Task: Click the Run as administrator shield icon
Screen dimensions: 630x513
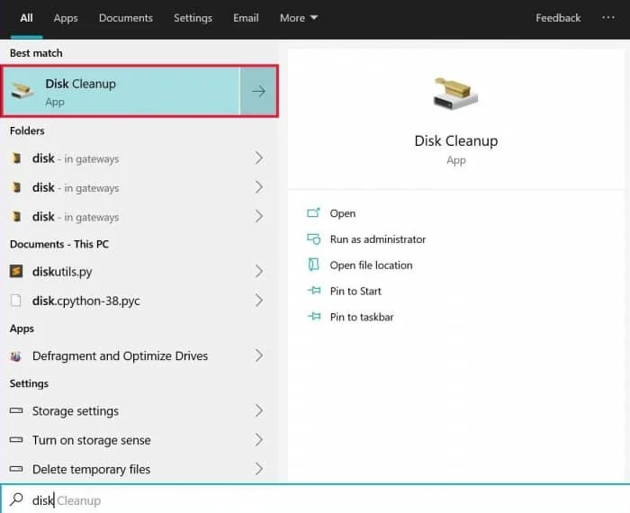Action: click(313, 239)
